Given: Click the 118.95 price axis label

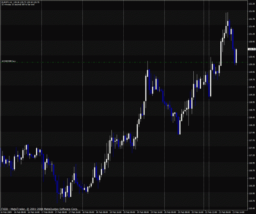Looking at the screenshot, I should click(x=251, y=102).
